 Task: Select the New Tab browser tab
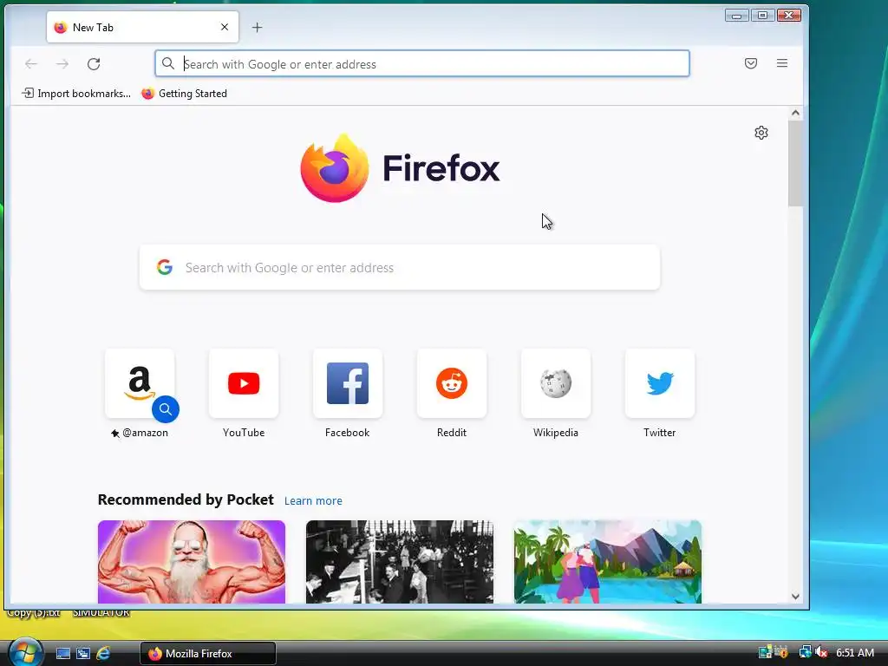[142, 27]
